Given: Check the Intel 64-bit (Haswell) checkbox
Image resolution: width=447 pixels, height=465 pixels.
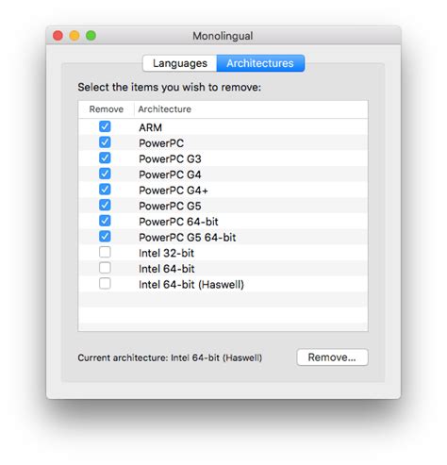Looking at the screenshot, I should (x=105, y=284).
